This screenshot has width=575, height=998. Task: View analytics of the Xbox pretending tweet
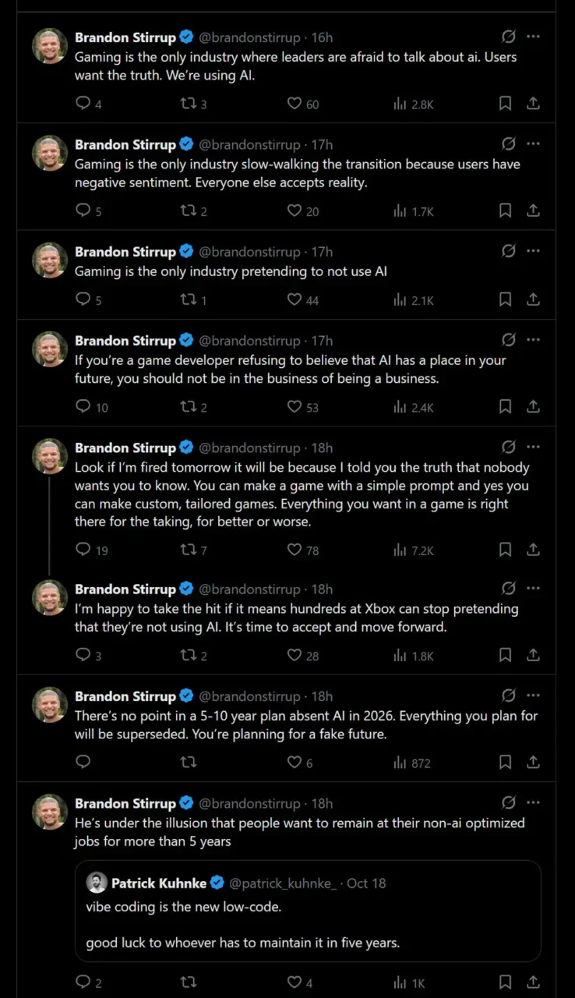[x=414, y=656]
